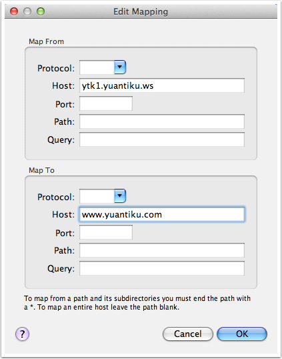282x359 pixels.
Task: Cancel the Edit Mapping dialog
Action: point(188,334)
